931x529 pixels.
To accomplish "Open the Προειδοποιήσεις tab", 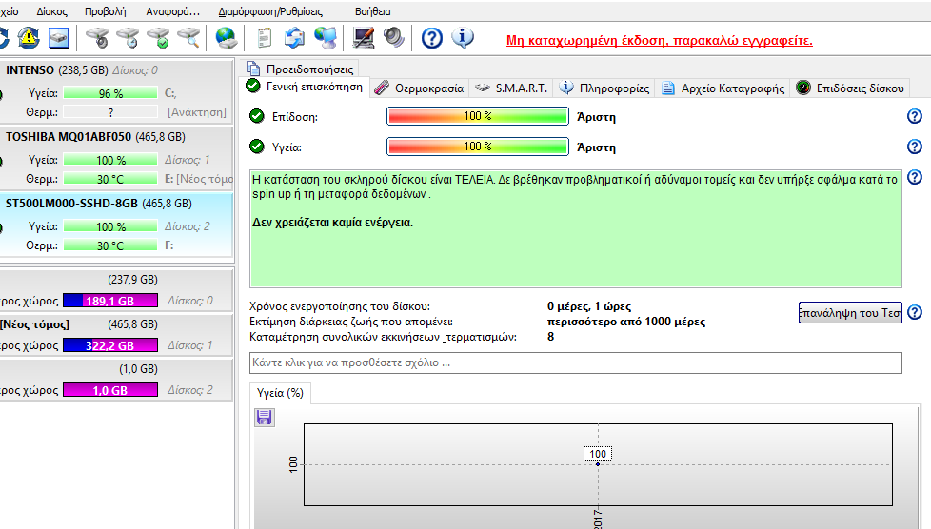I will [x=301, y=69].
